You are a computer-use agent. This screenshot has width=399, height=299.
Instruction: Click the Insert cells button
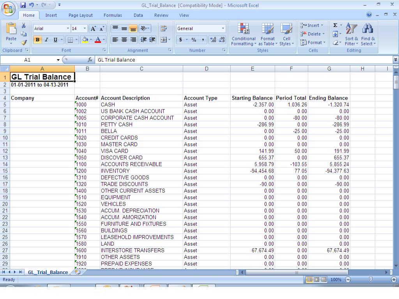pos(312,25)
